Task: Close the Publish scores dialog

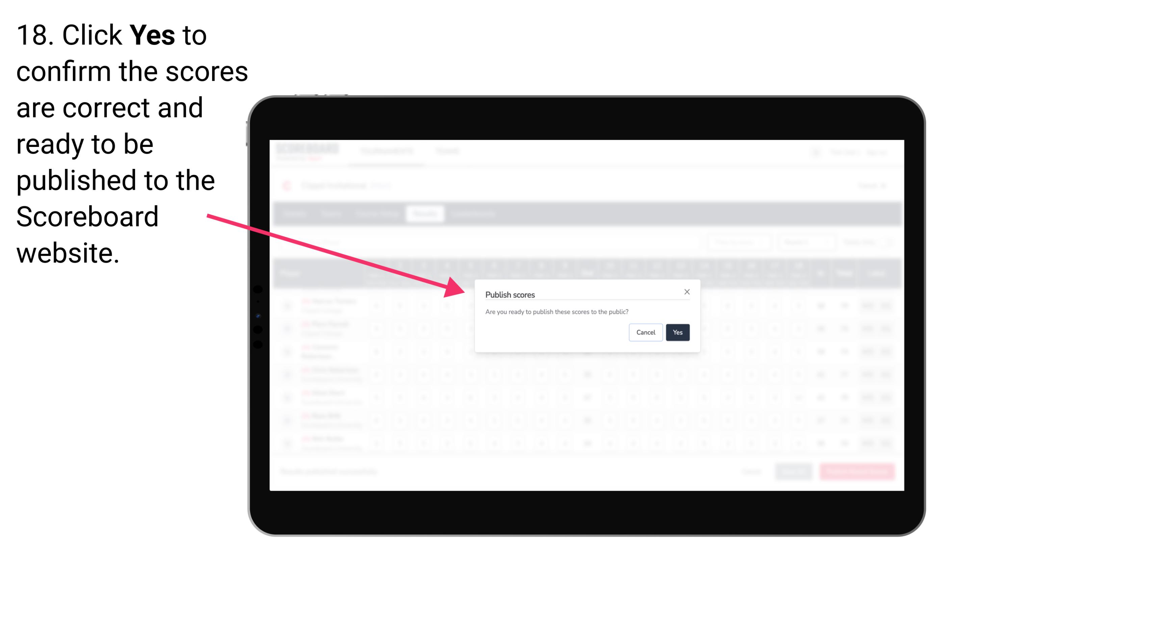Action: tap(686, 292)
